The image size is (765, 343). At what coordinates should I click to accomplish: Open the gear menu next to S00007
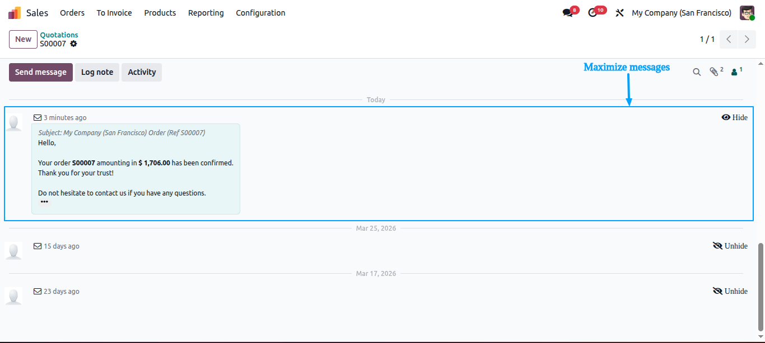pos(73,44)
